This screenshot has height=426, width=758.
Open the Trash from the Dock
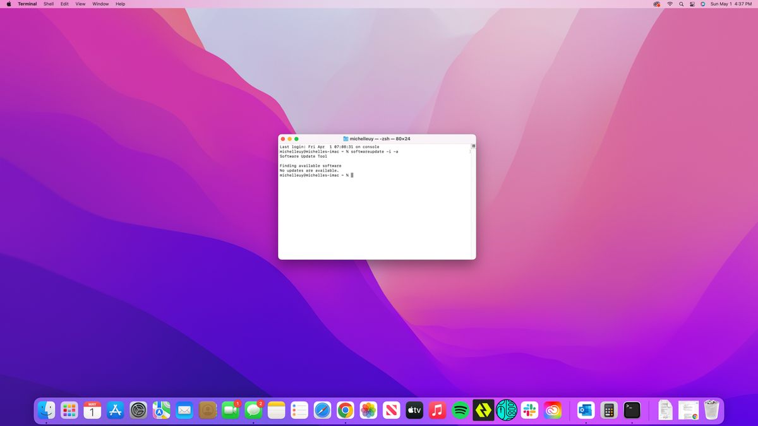pyautogui.click(x=711, y=409)
